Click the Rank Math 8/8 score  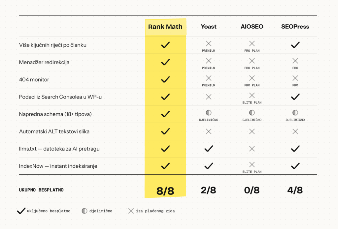coord(165,191)
